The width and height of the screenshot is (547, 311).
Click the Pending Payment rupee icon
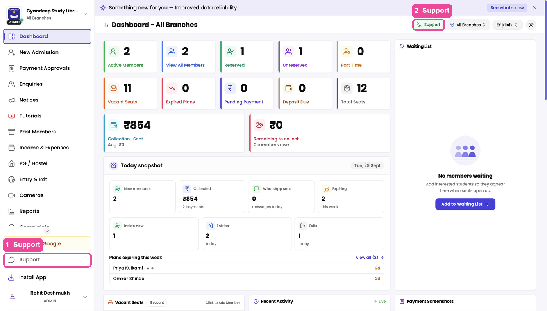[230, 88]
